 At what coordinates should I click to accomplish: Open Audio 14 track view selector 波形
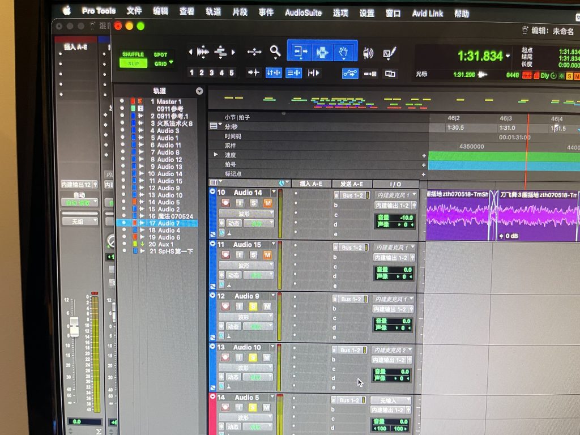pyautogui.click(x=246, y=214)
